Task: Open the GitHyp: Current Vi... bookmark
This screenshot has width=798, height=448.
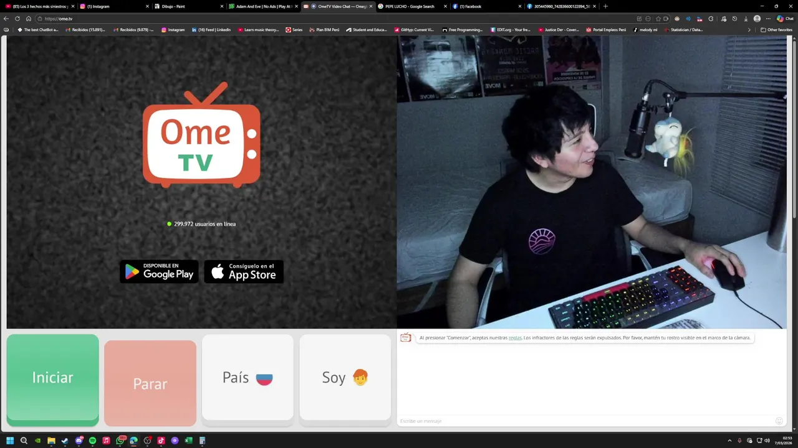Action: pyautogui.click(x=414, y=29)
